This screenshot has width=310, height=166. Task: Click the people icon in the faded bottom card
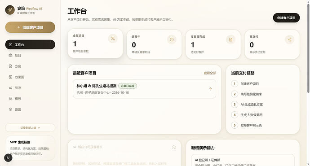[x=174, y=147]
